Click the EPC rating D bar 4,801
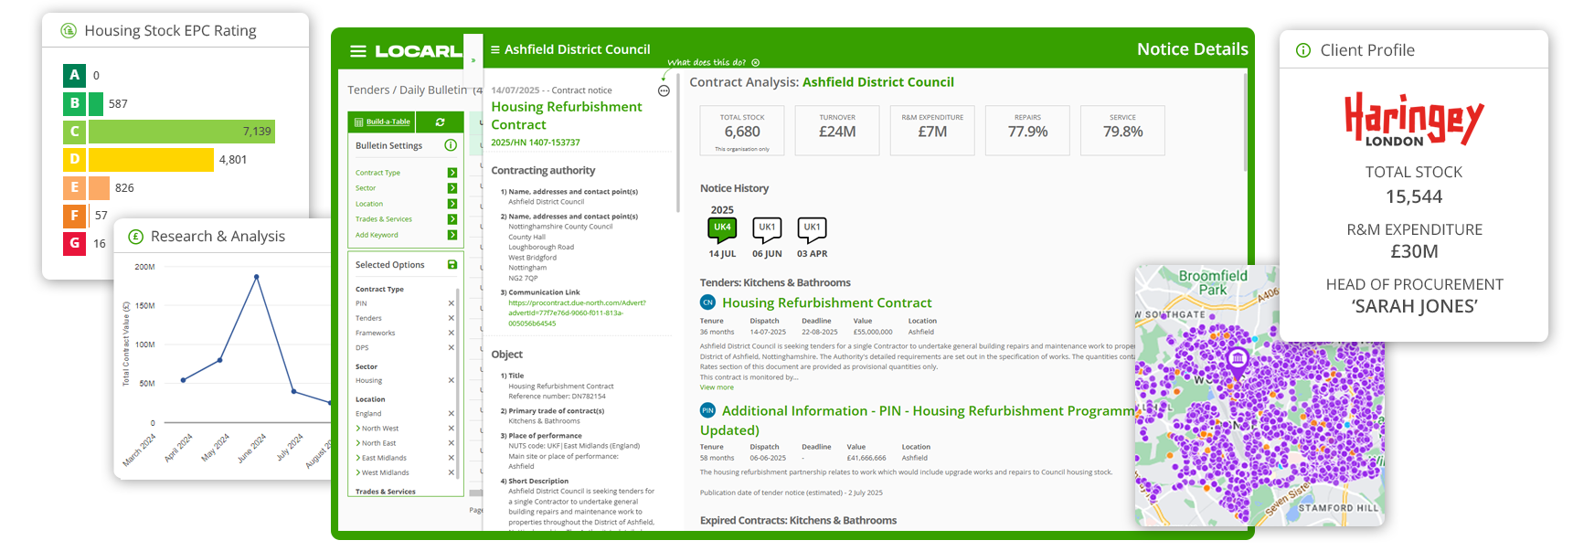Image resolution: width=1573 pixels, height=551 pixels. pyautogui.click(x=151, y=159)
